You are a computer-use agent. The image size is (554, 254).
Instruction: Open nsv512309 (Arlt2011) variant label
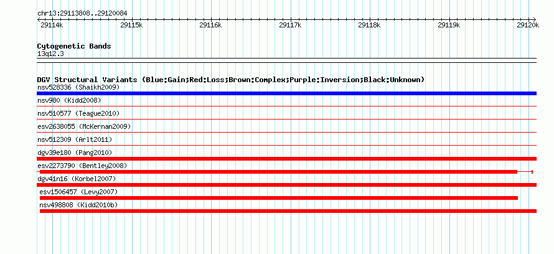(75, 139)
